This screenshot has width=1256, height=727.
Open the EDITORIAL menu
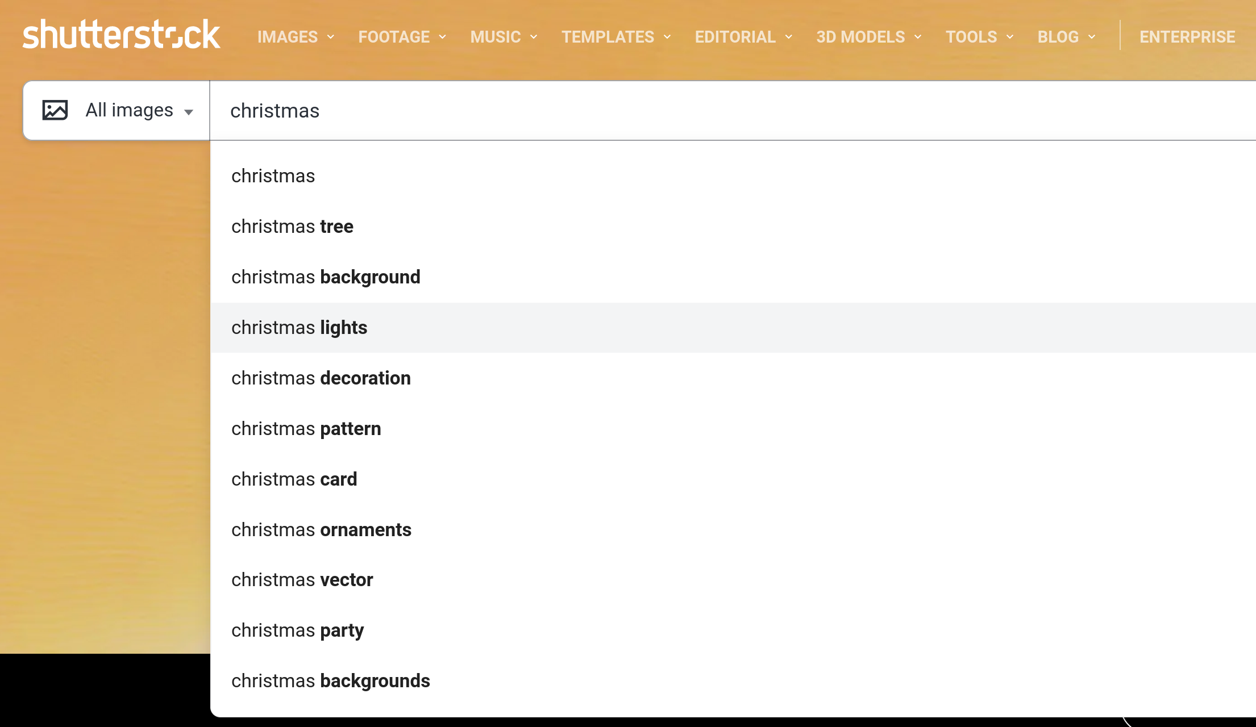pos(742,36)
